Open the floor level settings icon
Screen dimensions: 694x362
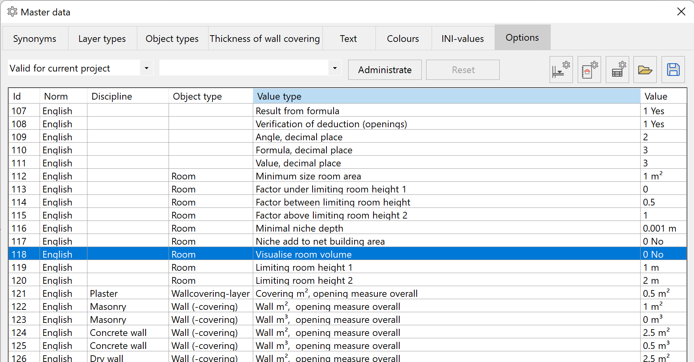[561, 70]
